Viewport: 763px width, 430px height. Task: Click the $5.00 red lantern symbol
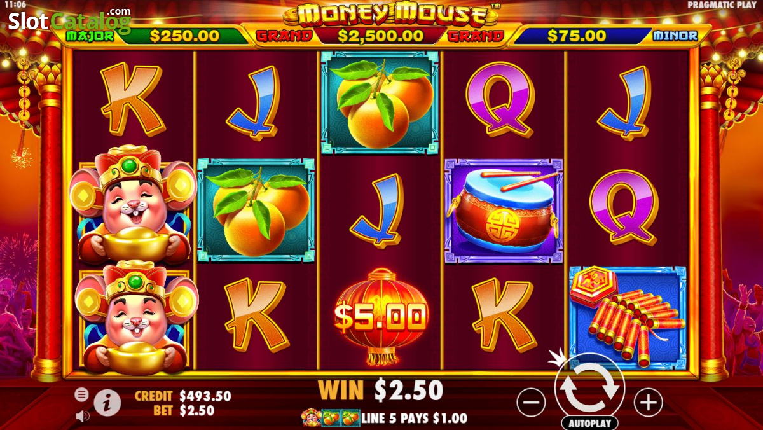(x=381, y=317)
